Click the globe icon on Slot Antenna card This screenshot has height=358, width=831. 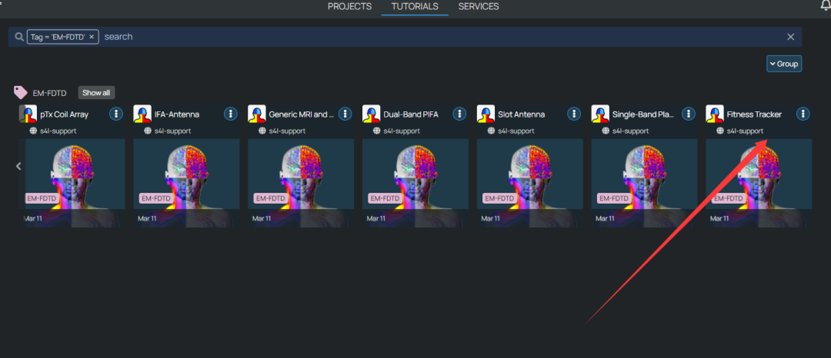(491, 131)
